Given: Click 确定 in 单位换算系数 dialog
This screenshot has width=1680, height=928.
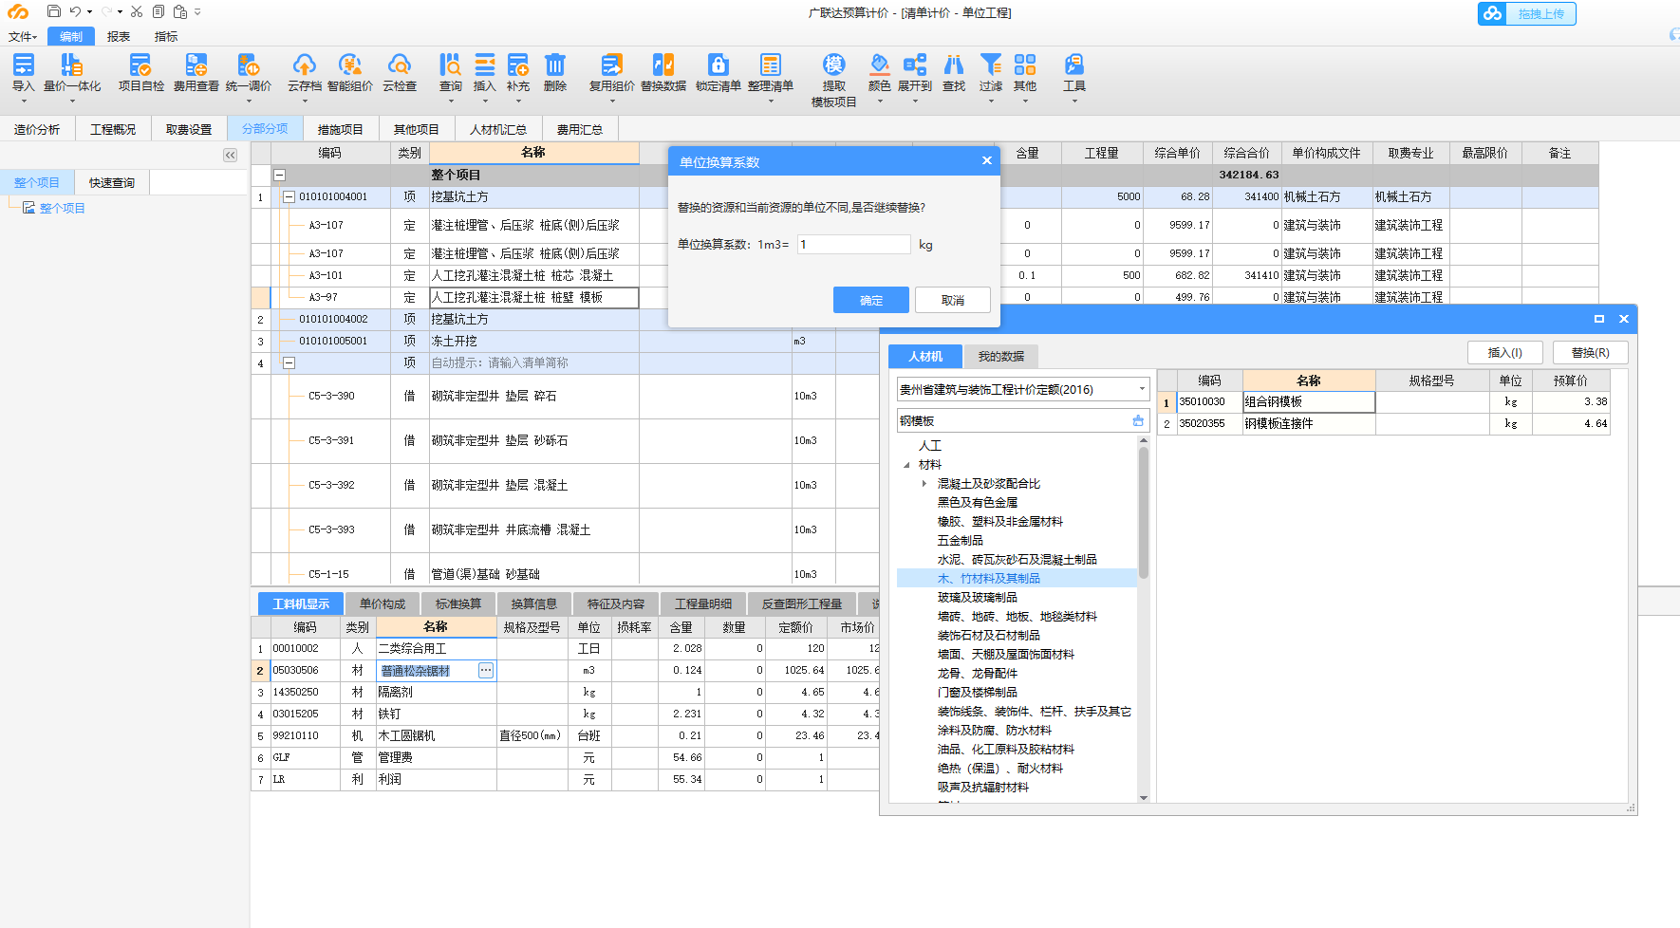Looking at the screenshot, I should tap(871, 300).
